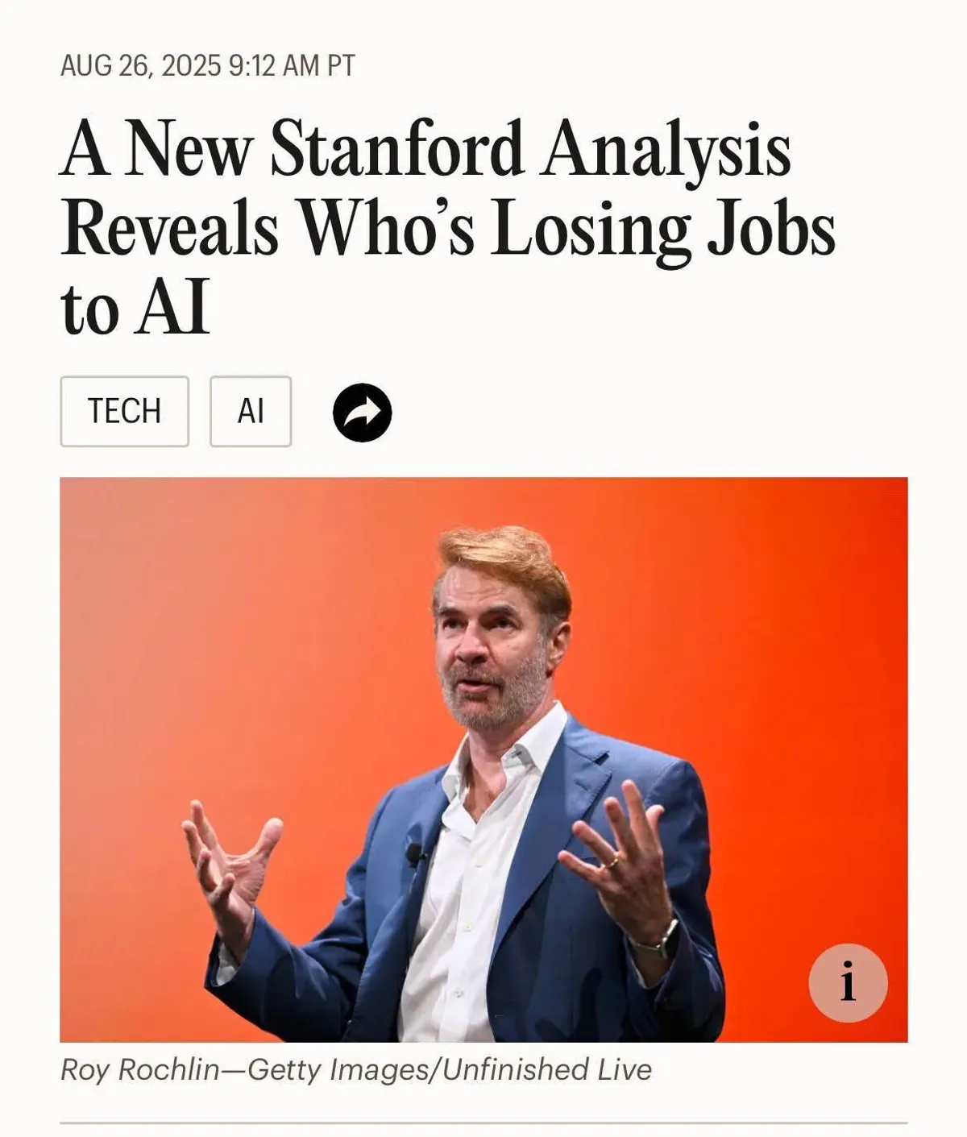Click "Analysis" in the headline
The height and width of the screenshot is (1137, 967).
[666, 151]
